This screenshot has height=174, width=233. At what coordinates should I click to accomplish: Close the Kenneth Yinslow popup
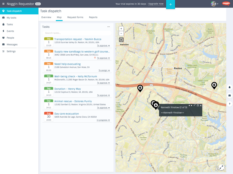201,106
